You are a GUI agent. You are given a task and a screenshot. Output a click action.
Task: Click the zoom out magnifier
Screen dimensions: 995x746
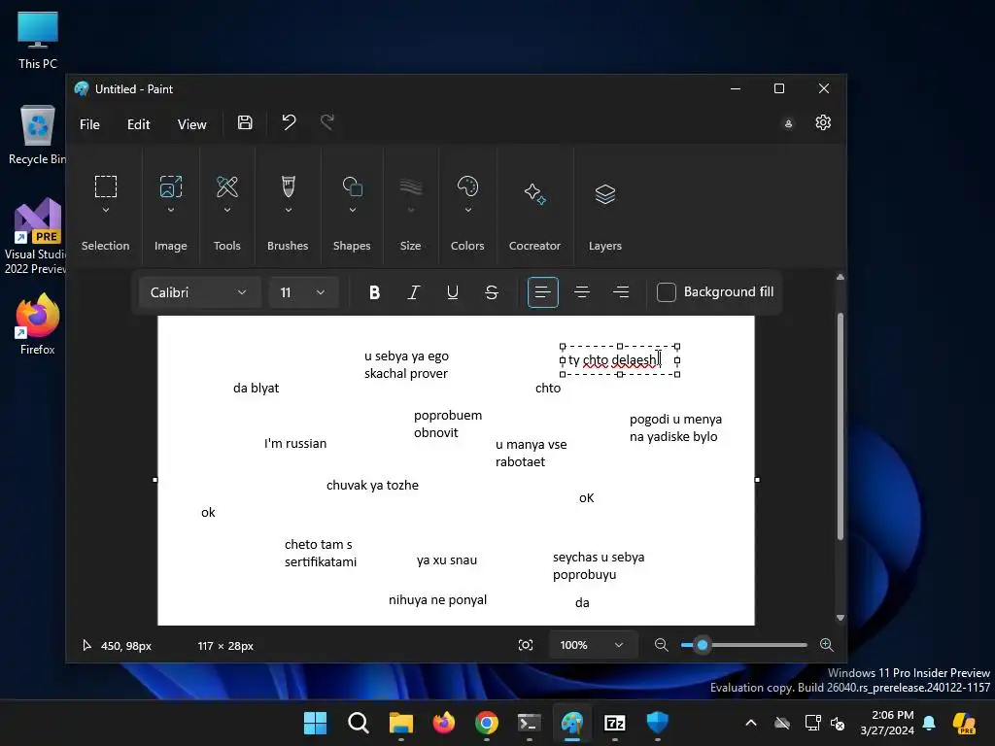(x=661, y=645)
